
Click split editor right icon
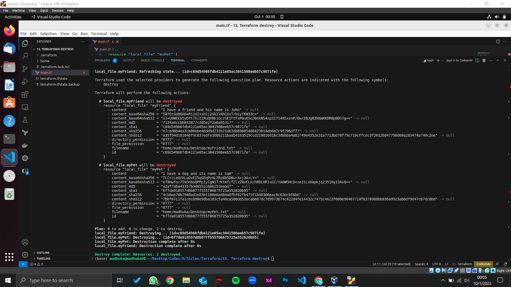tap(498, 41)
